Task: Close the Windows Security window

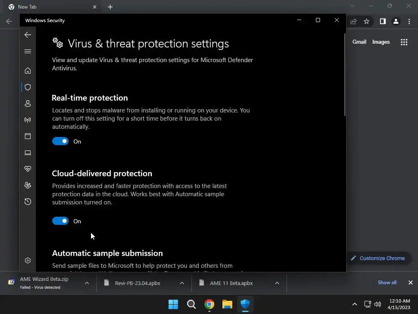Action: 337,20
